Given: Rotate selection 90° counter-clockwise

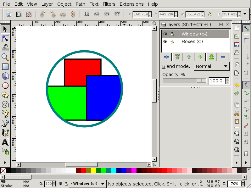Looking at the screenshot, I should click(43, 14).
